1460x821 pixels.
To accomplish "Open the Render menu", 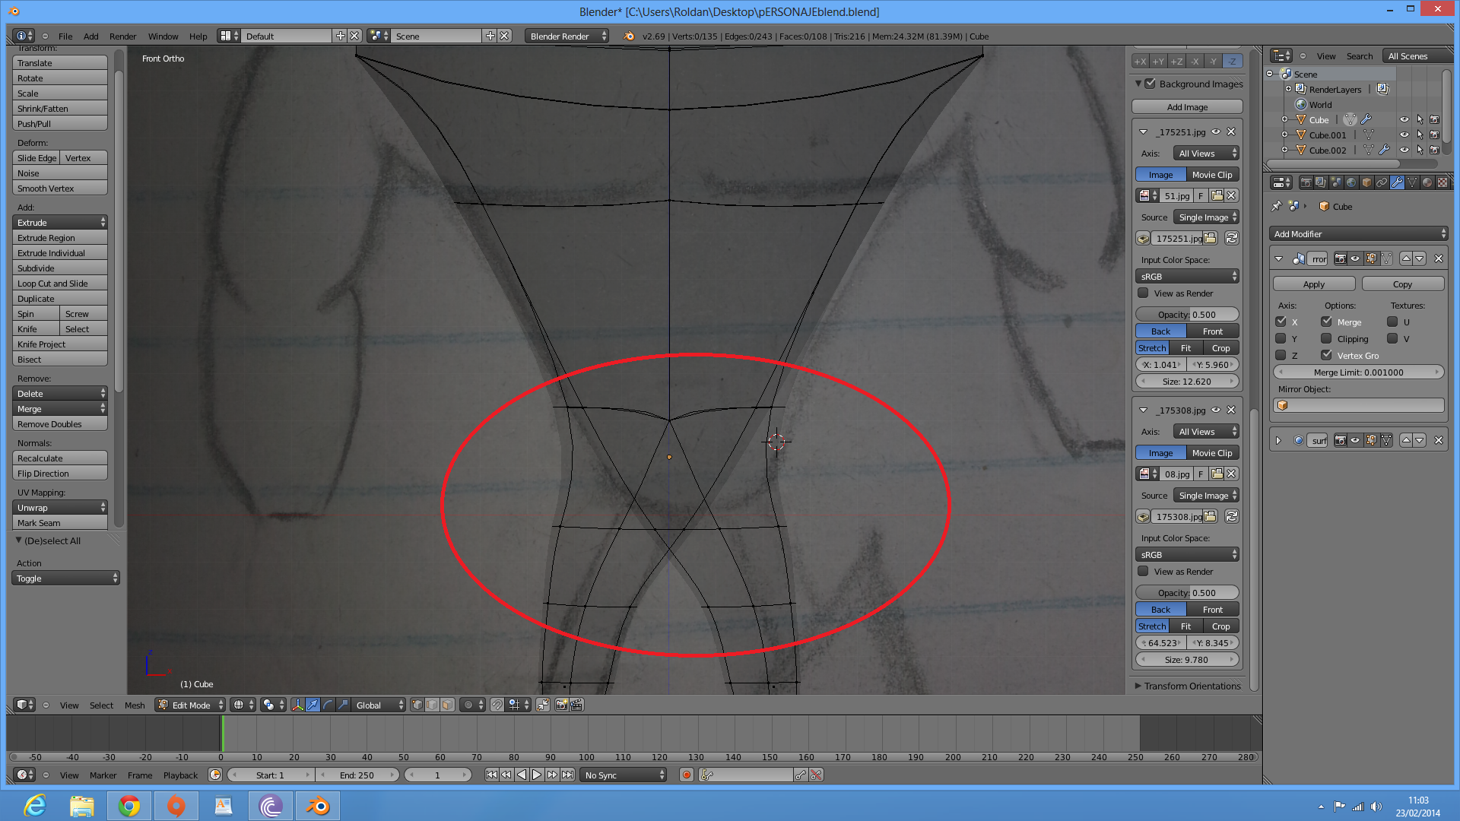I will (122, 36).
